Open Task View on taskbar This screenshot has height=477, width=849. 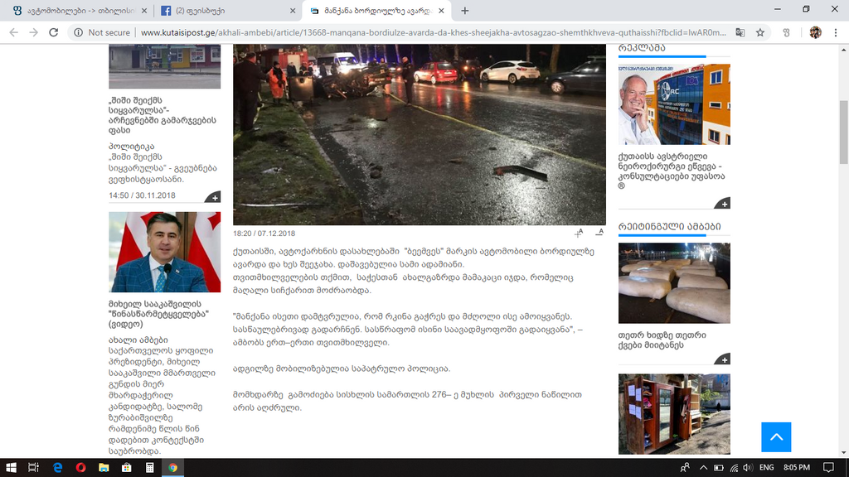[33, 467]
